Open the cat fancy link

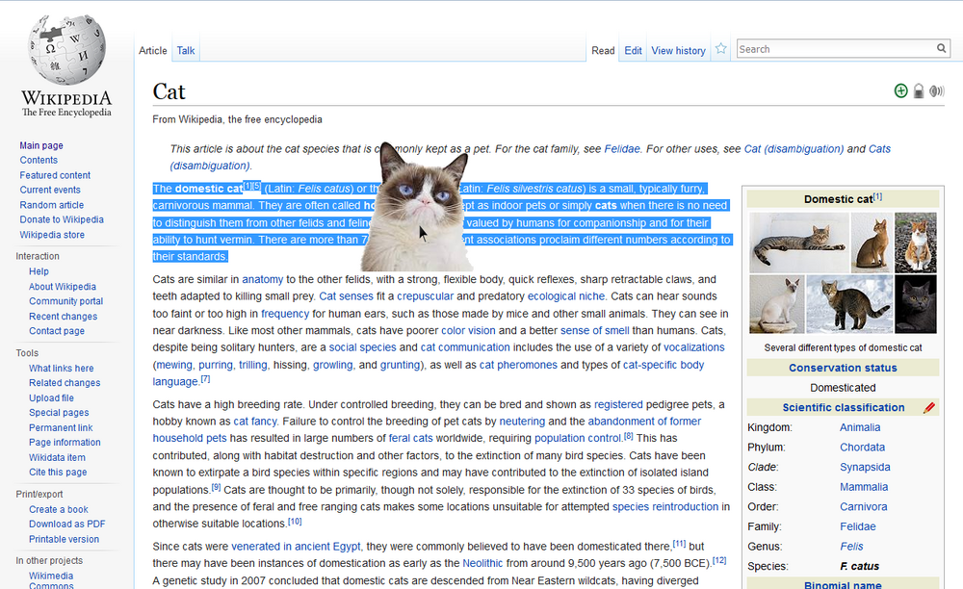tap(255, 422)
